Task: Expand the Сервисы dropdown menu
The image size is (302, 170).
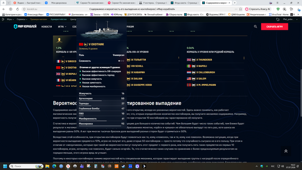Action: point(22,19)
